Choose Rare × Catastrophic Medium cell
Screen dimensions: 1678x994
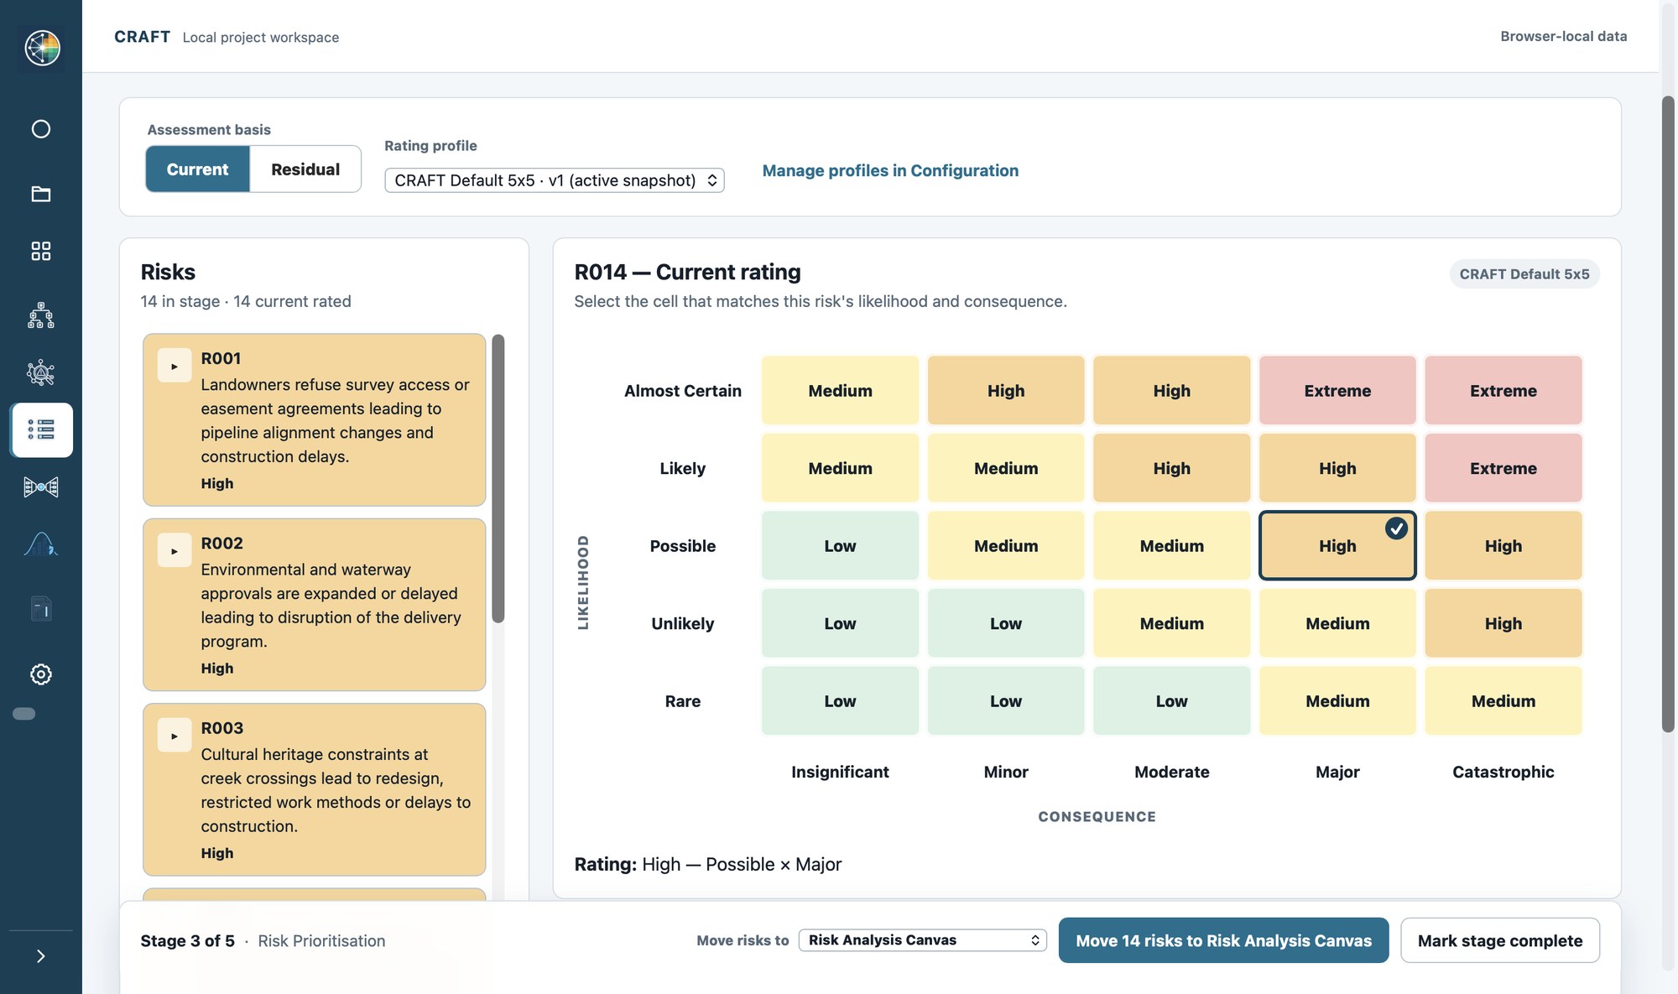coord(1503,700)
